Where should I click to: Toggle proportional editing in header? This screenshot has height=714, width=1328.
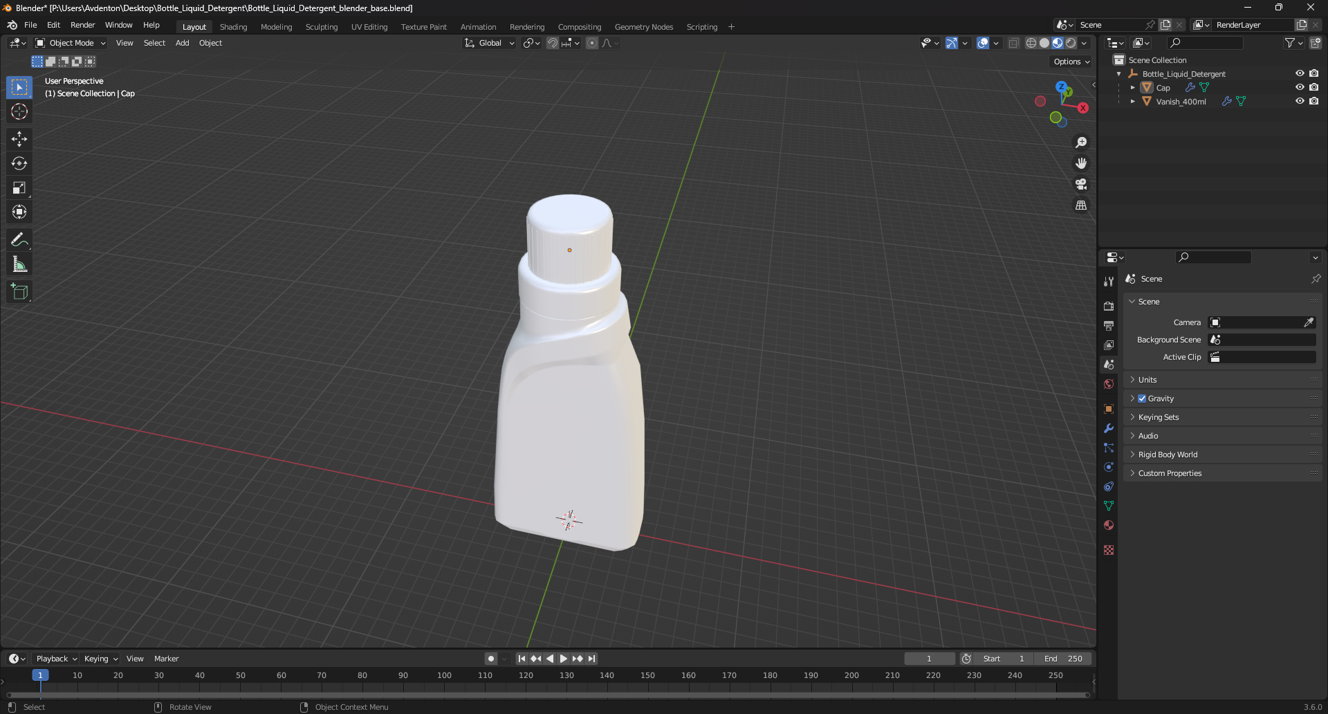pos(592,43)
